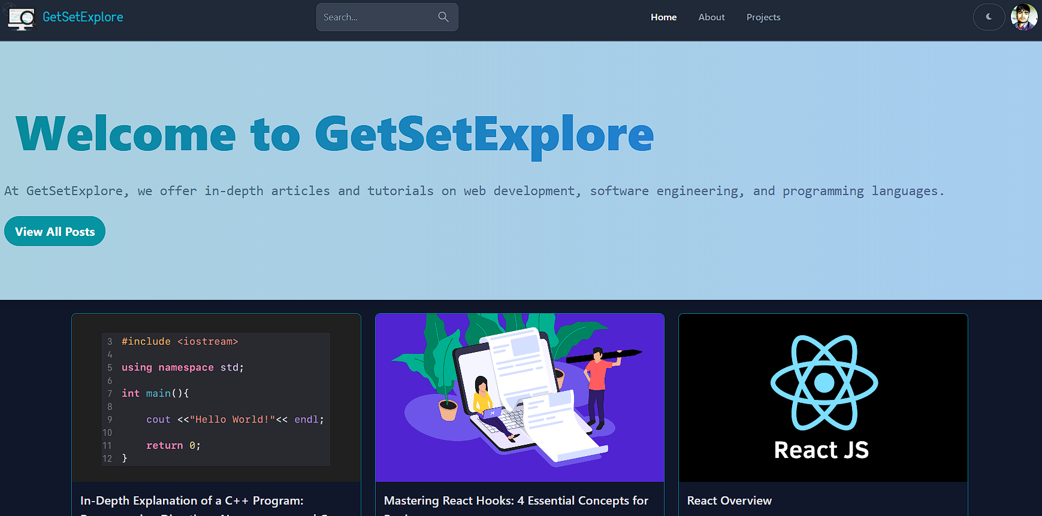Open the React Overview post title

(729, 500)
